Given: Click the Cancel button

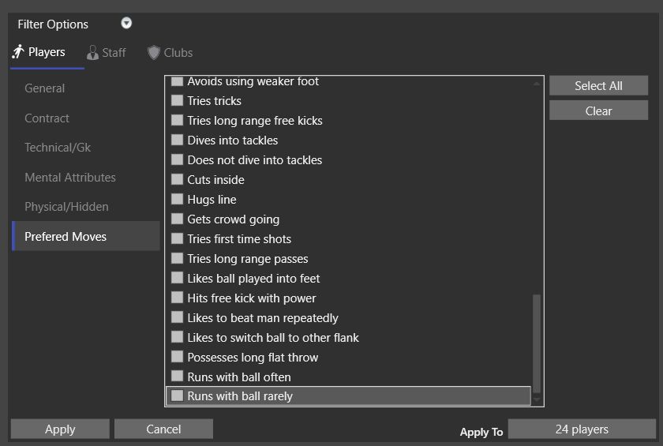Looking at the screenshot, I should coord(163,429).
